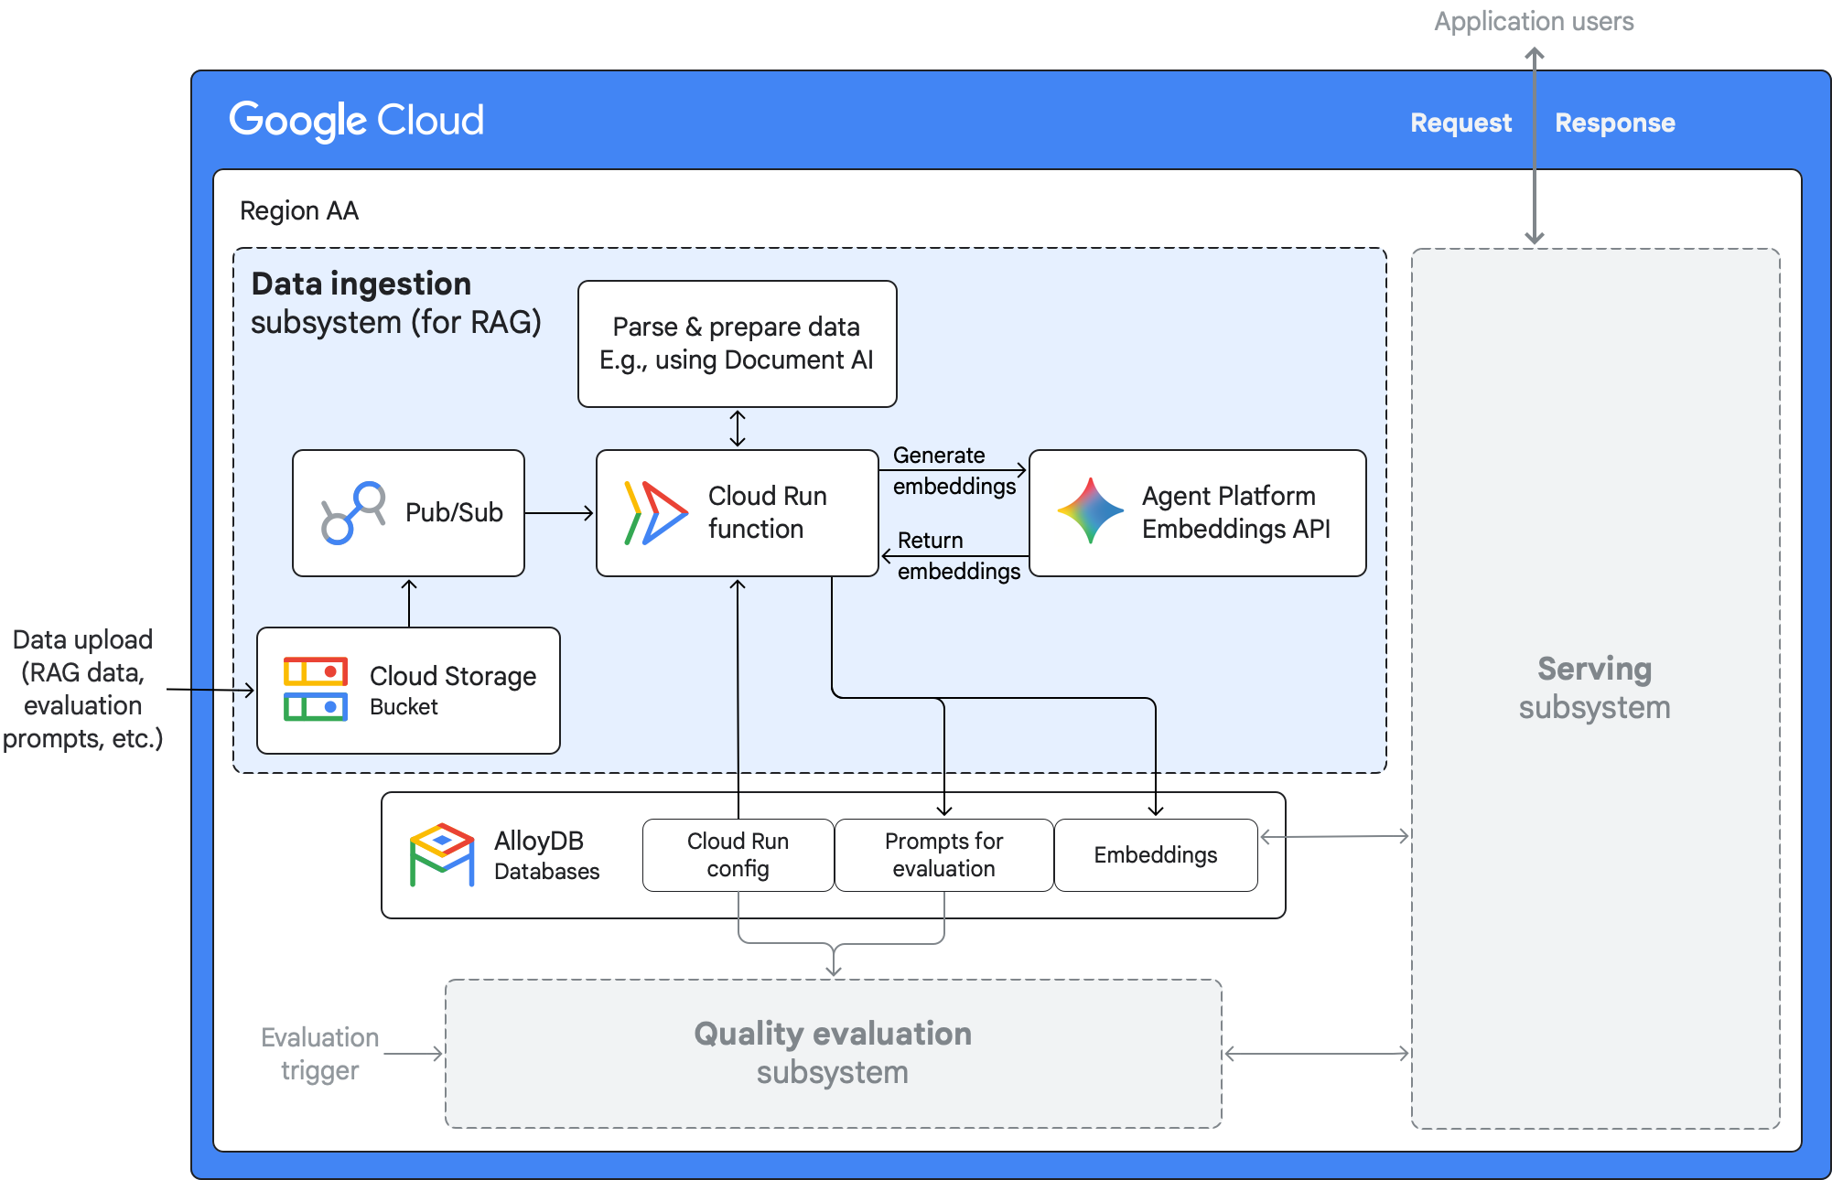Click the Cloud Storage bucket icon

(x=316, y=689)
